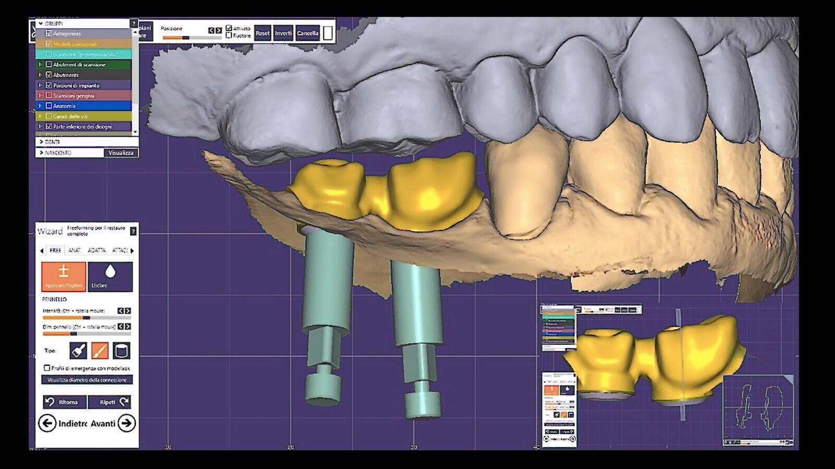Collapse the GRUPPI section
The height and width of the screenshot is (469, 835).
click(41, 23)
